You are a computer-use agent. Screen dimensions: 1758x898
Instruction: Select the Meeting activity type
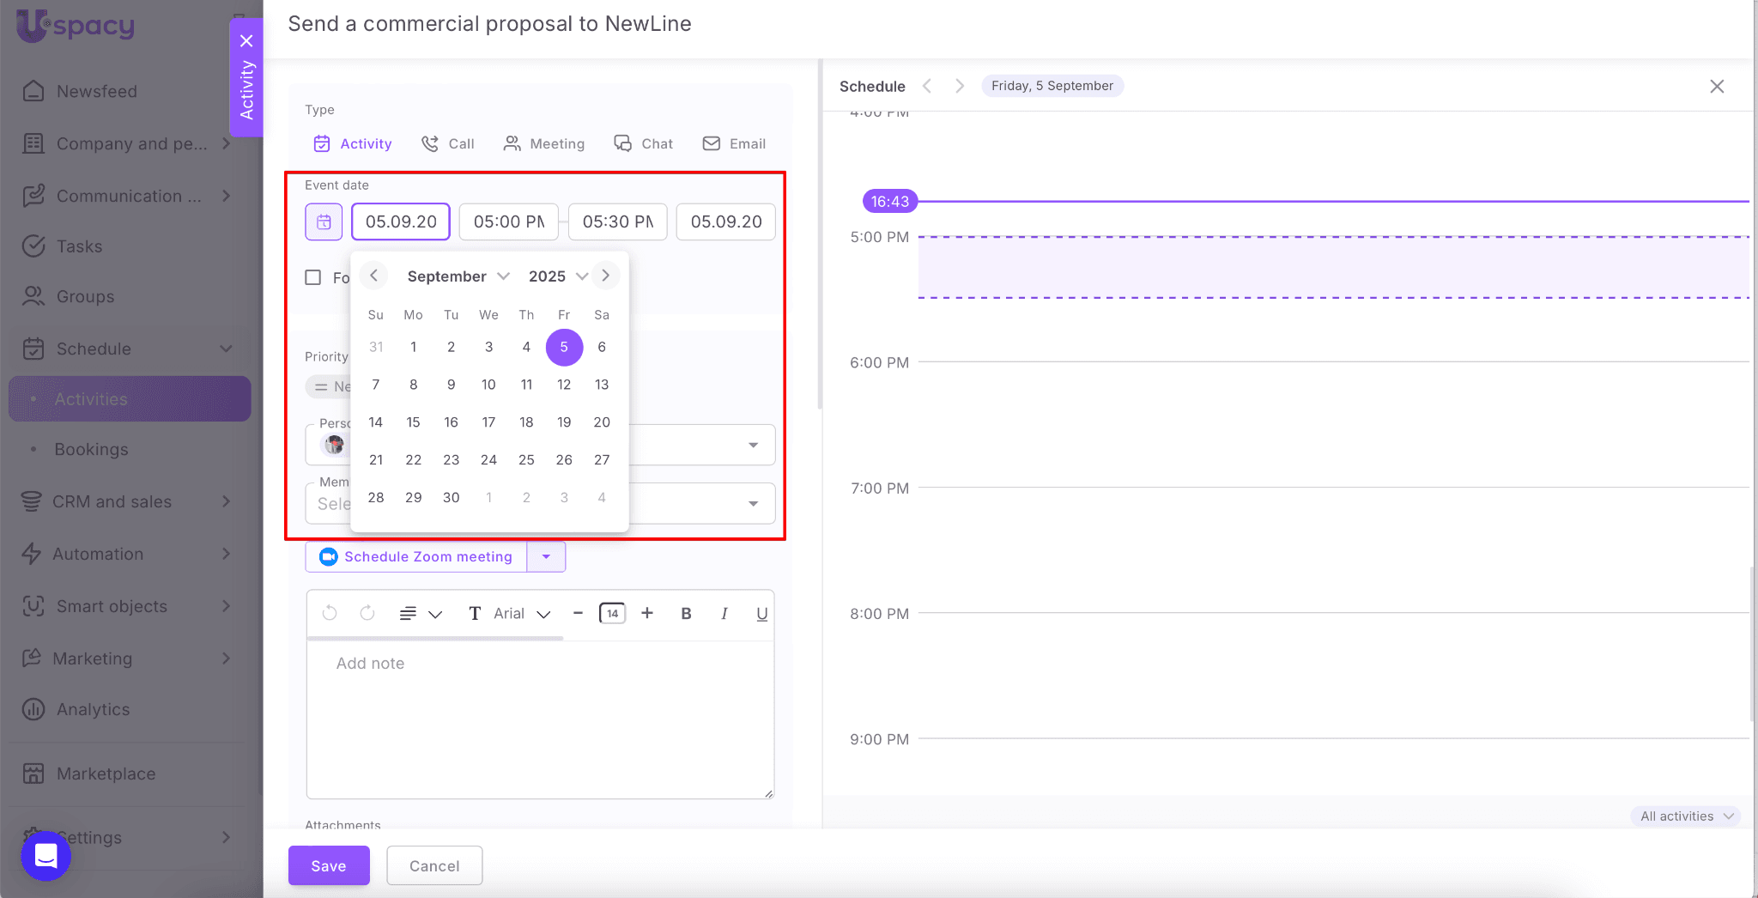544,143
